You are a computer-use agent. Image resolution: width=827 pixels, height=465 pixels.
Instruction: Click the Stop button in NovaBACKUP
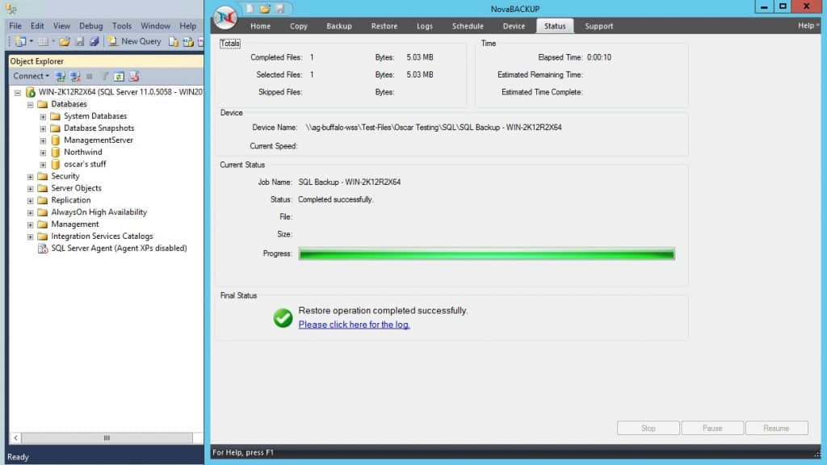[649, 428]
